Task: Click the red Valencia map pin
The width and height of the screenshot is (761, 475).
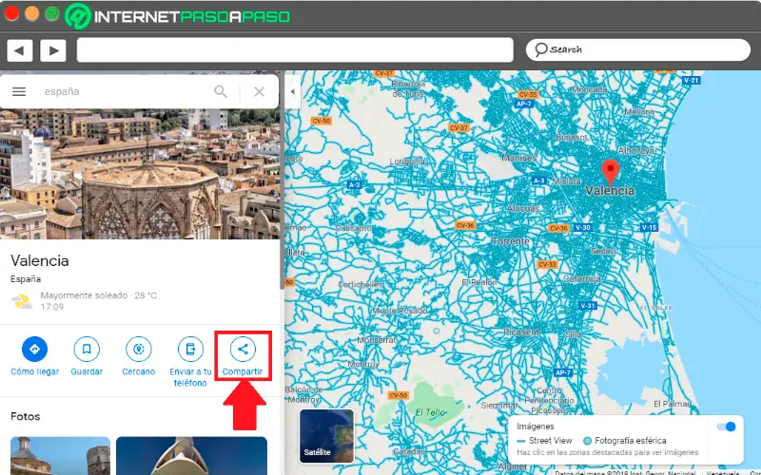Action: click(610, 172)
